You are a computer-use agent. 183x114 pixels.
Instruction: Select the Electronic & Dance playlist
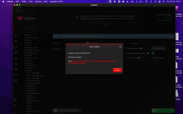click(x=33, y=50)
